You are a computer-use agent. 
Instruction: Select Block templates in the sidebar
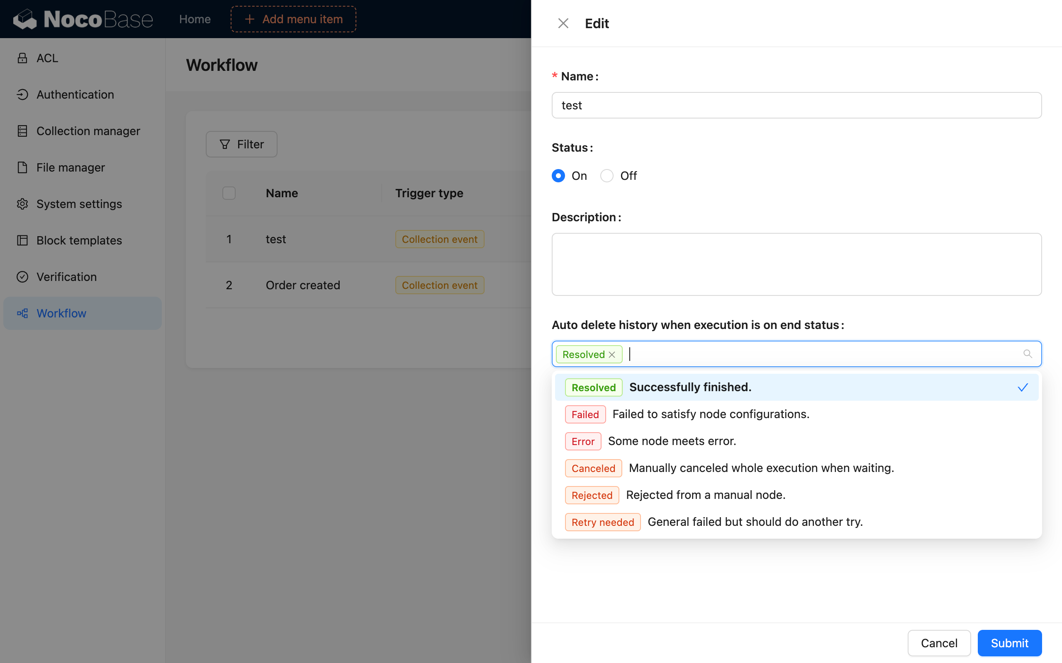(x=78, y=240)
